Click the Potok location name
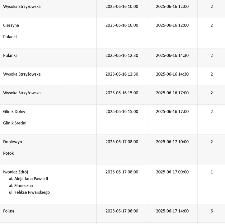 (x=8, y=153)
